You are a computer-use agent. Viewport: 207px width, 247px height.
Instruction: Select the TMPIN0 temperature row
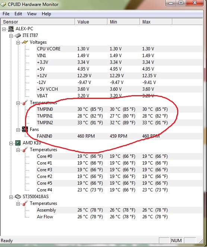coord(119,109)
